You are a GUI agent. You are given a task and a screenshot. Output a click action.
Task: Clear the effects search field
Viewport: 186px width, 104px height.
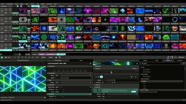(181, 64)
